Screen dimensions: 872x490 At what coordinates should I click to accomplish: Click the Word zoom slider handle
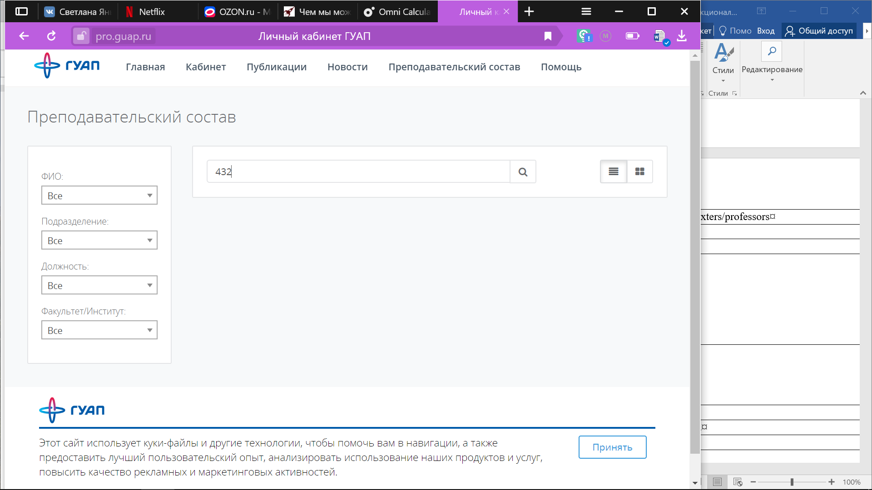tap(792, 482)
